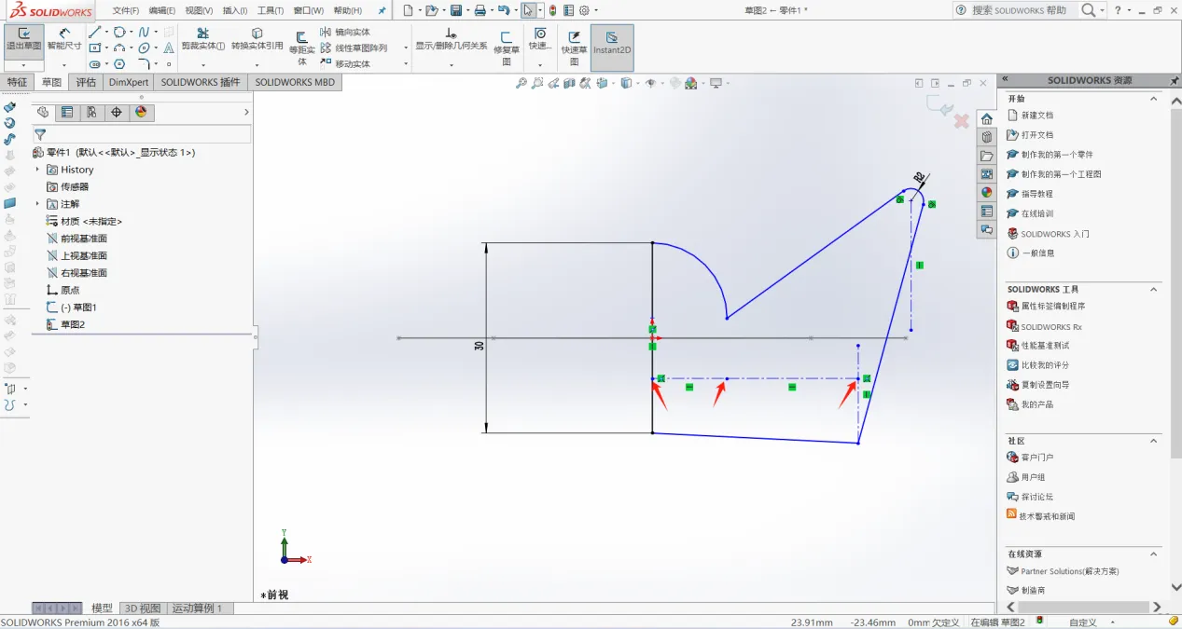
Task: Open dropdown under 显示/删除几何关系
Action: (x=452, y=65)
